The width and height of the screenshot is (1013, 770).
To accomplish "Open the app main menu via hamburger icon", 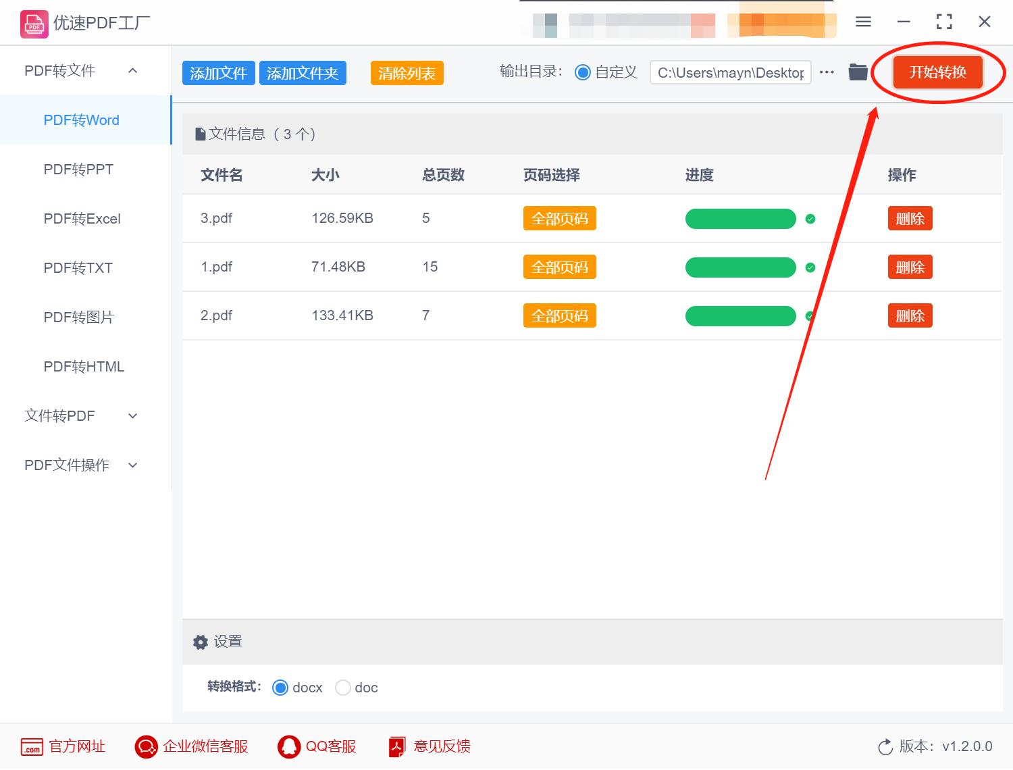I will tap(863, 22).
